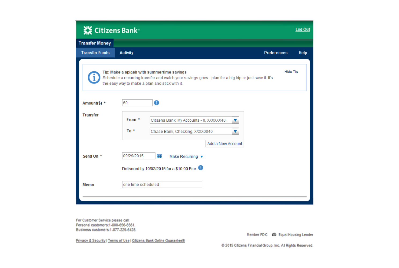Image resolution: width=399 pixels, height=268 pixels.
Task: Open the Privacy & Security link
Action: coord(91,241)
